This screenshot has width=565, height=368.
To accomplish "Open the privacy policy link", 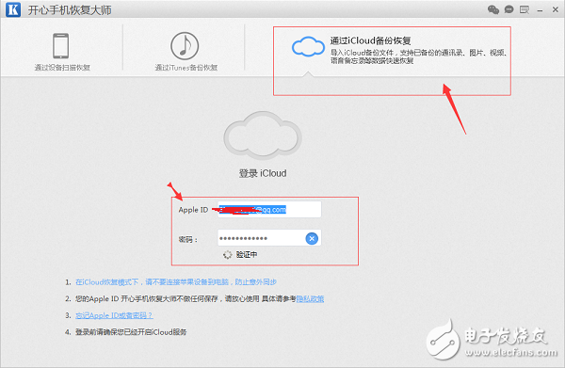I will [310, 298].
